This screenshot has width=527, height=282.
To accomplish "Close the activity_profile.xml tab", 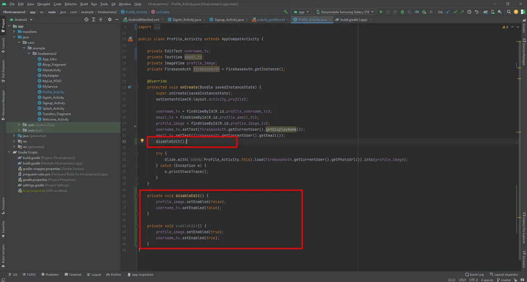I will coord(287,19).
